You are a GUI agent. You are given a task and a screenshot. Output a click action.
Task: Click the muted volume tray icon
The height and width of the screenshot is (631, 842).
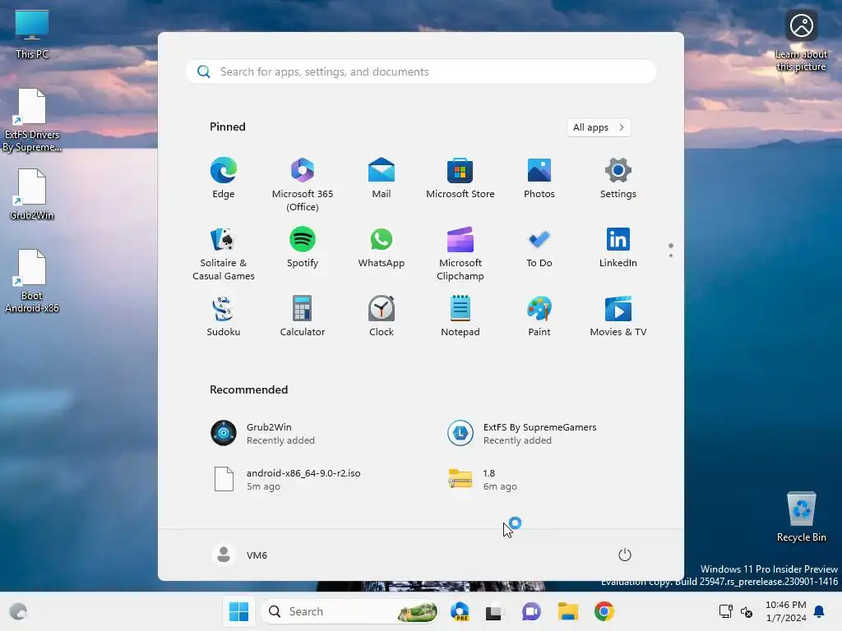tap(747, 611)
